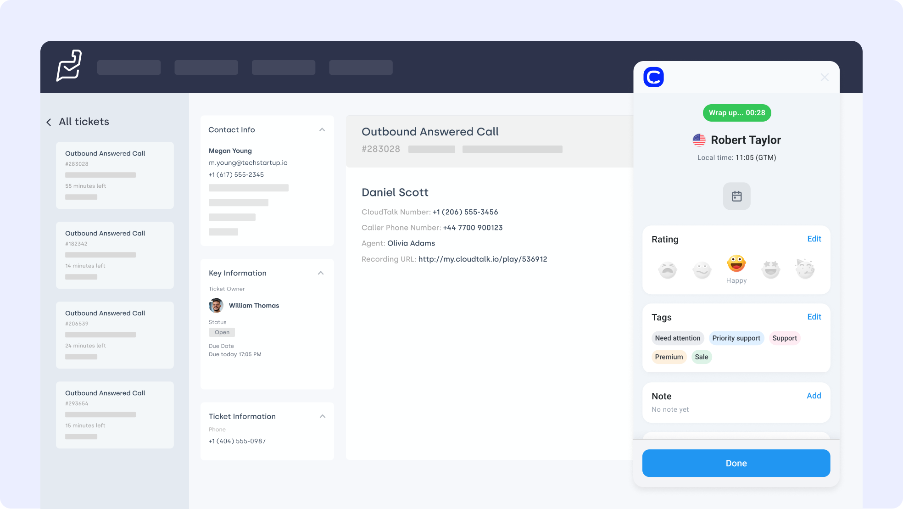Select the angry face rating emoji
The width and height of the screenshot is (903, 509).
pos(668,270)
